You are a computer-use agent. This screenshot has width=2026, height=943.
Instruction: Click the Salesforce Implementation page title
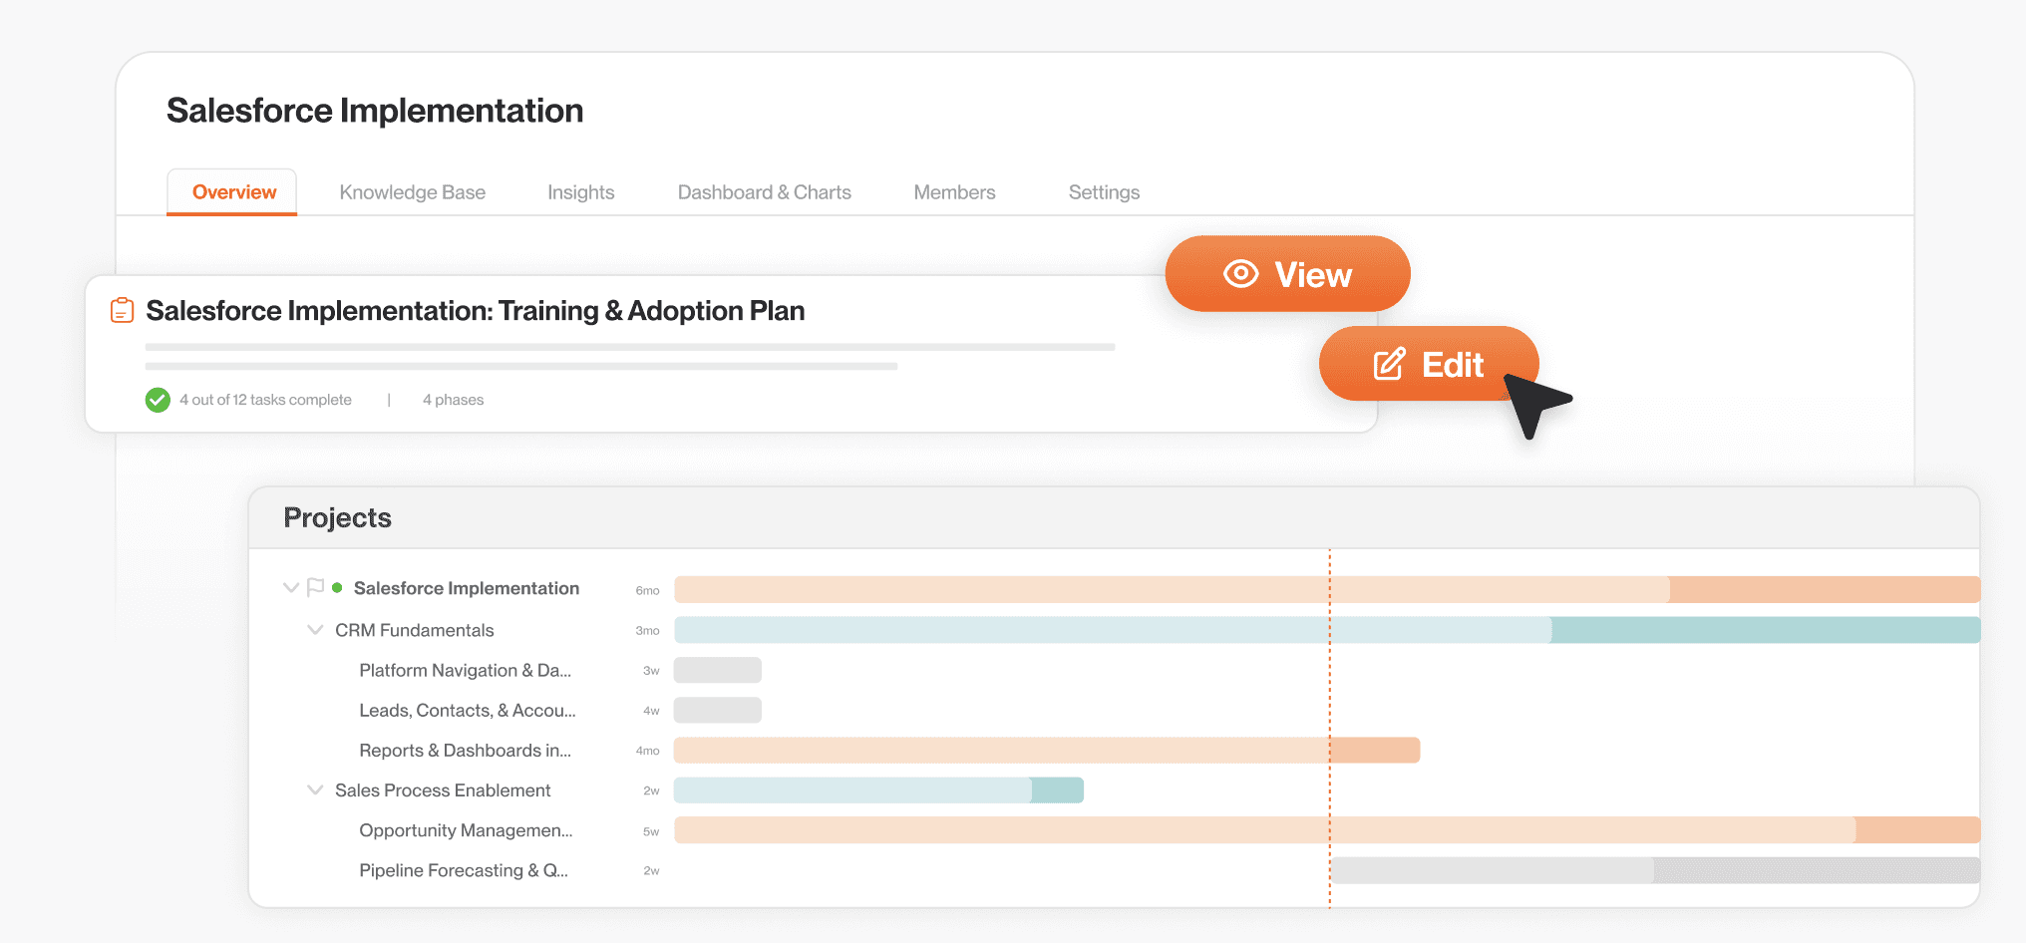pyautogui.click(x=375, y=111)
